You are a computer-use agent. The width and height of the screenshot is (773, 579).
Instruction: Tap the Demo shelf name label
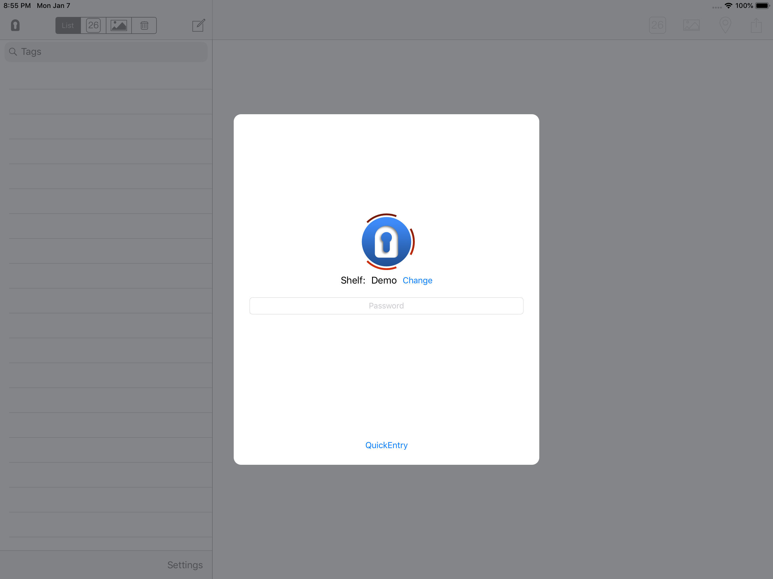384,280
